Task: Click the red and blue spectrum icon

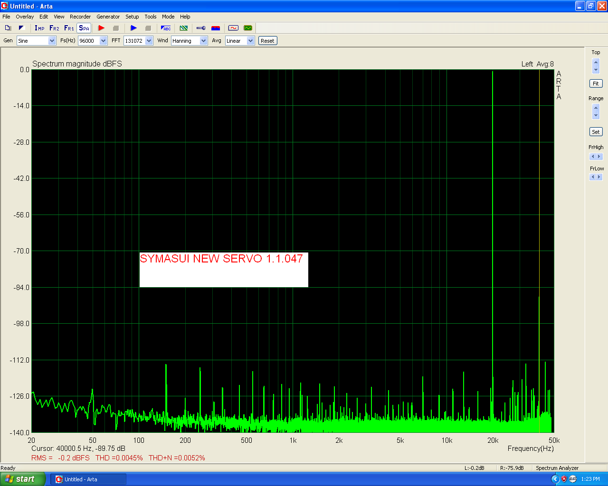Action: [216, 28]
